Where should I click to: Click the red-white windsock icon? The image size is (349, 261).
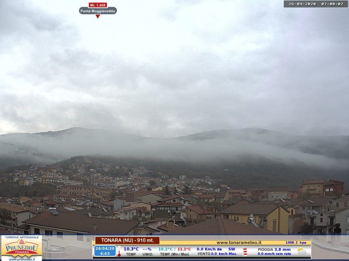tap(245, 251)
